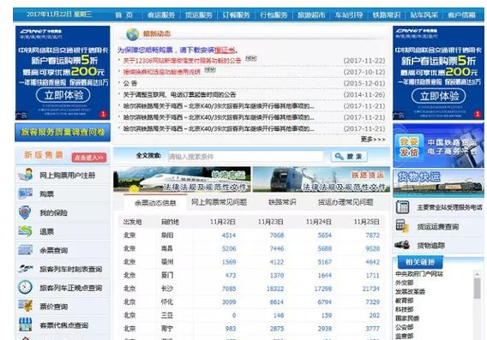
Task: Click the shield icon for 我的保险
Action: click(x=25, y=212)
